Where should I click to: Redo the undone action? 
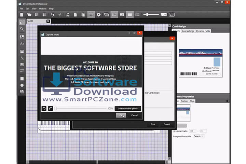tap(60, 15)
